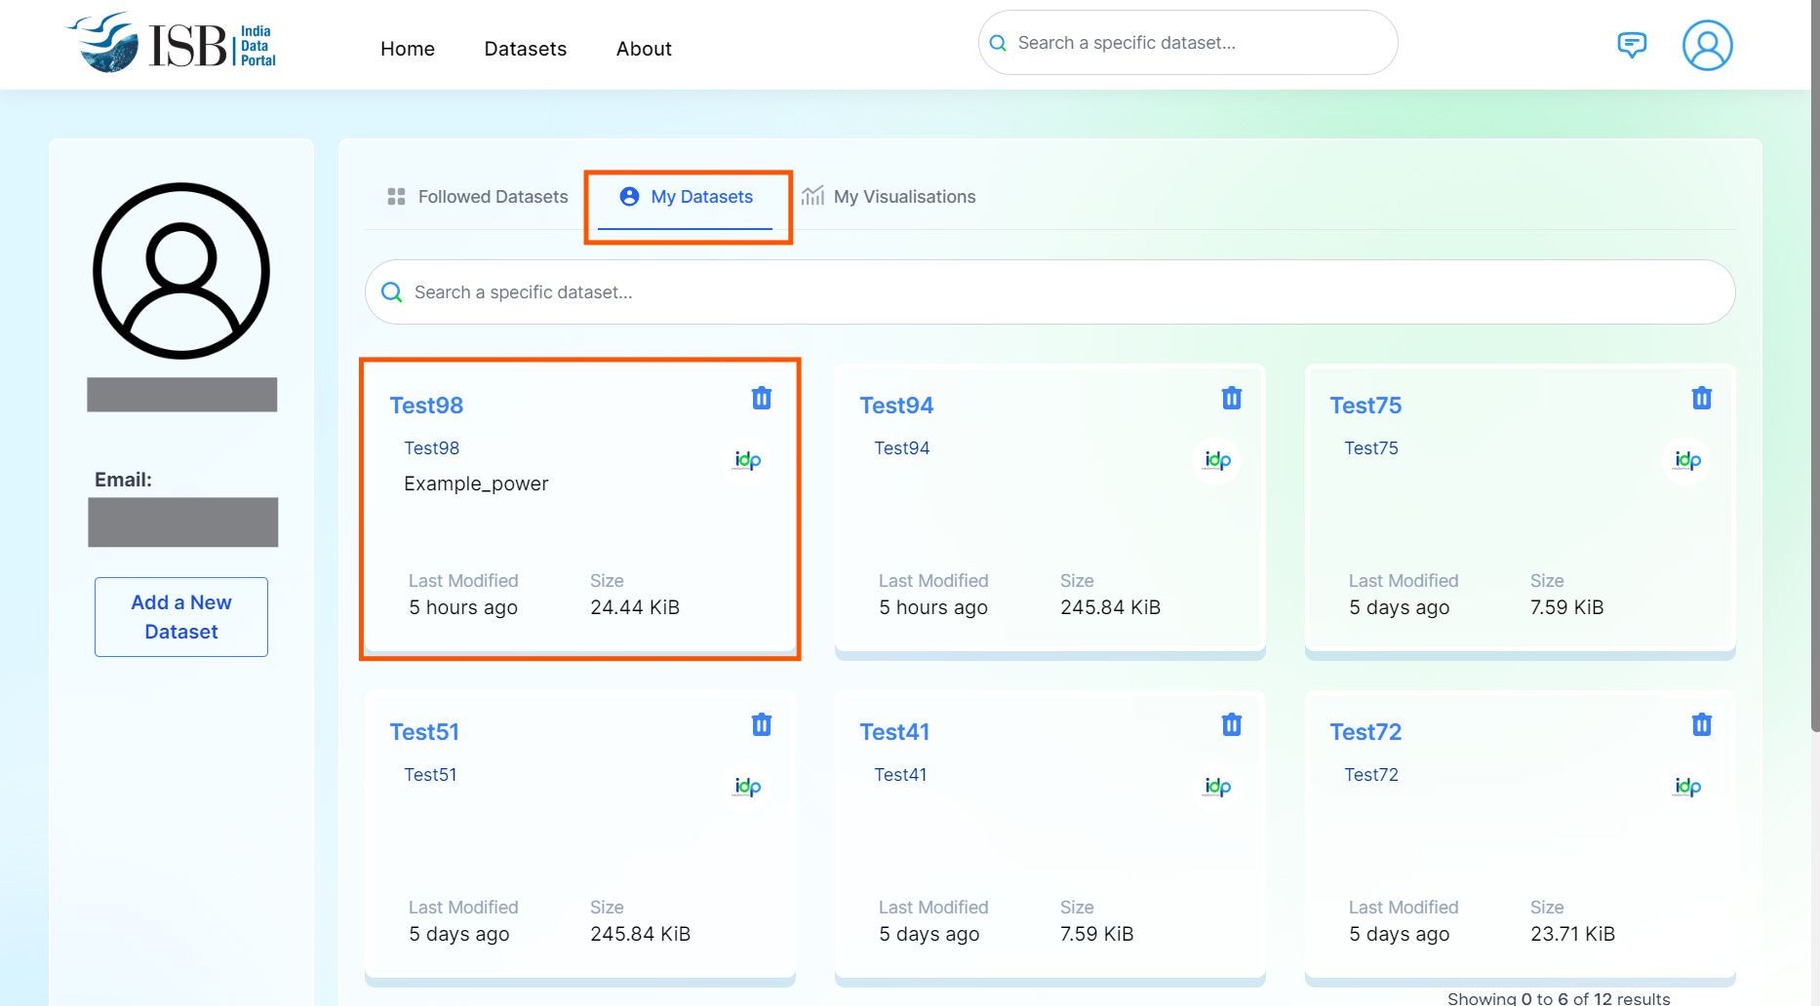
Task: Navigate to the About page
Action: pyautogui.click(x=644, y=49)
